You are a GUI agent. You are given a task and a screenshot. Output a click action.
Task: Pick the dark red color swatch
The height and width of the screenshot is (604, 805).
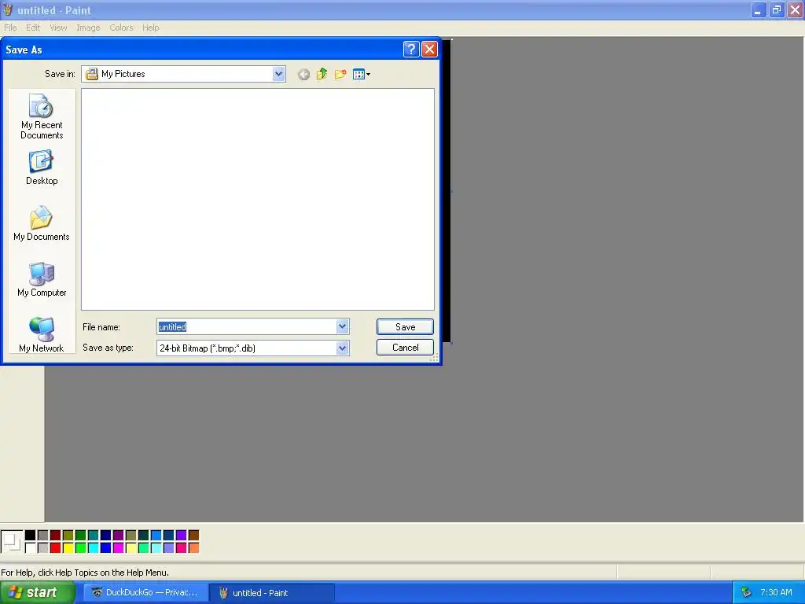coord(56,535)
